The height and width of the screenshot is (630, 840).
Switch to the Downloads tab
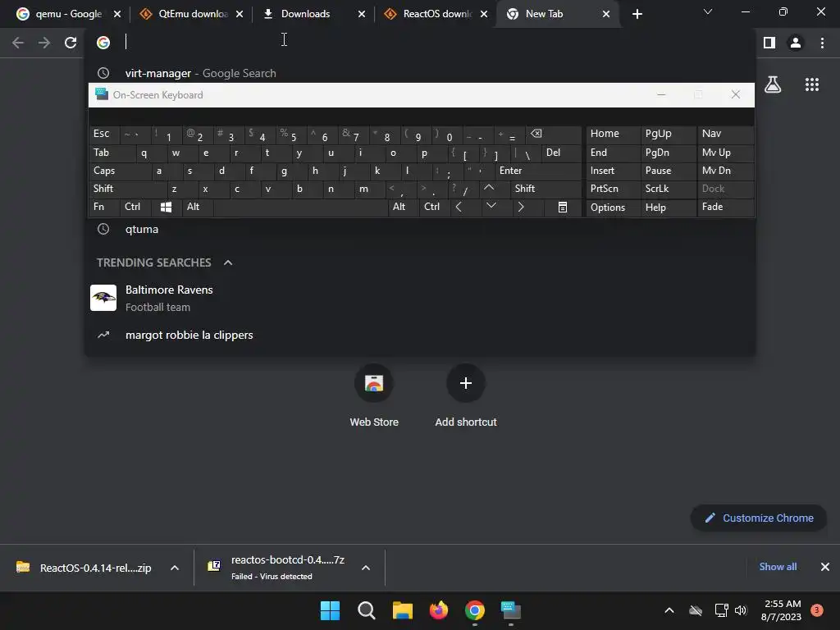313,14
